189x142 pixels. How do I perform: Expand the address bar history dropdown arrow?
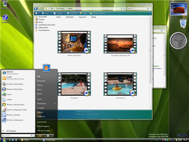[x=121, y=9]
